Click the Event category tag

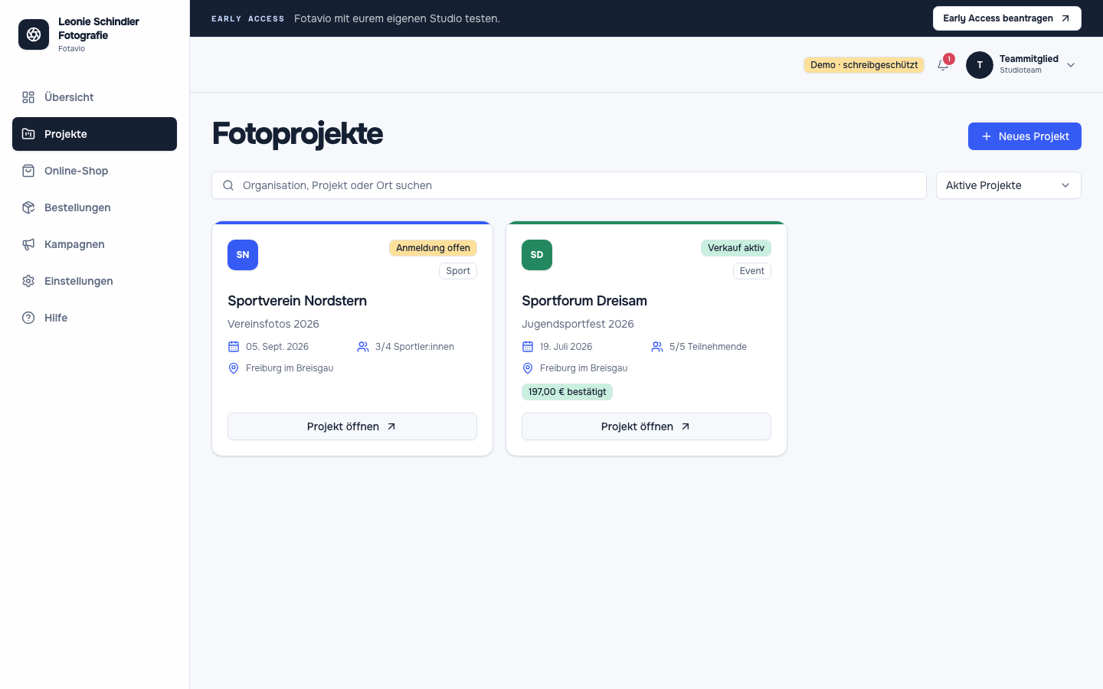pos(751,271)
